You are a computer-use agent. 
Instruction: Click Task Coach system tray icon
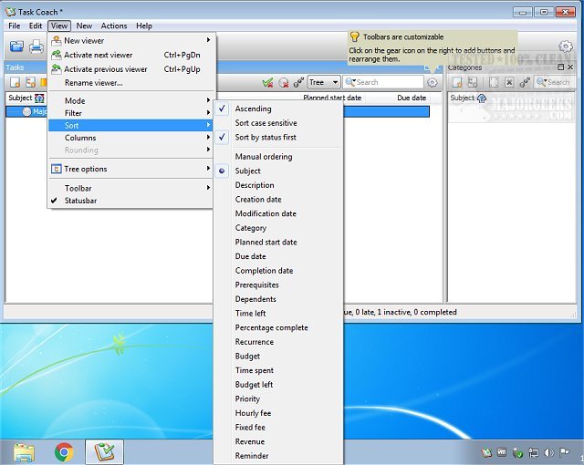click(x=486, y=452)
